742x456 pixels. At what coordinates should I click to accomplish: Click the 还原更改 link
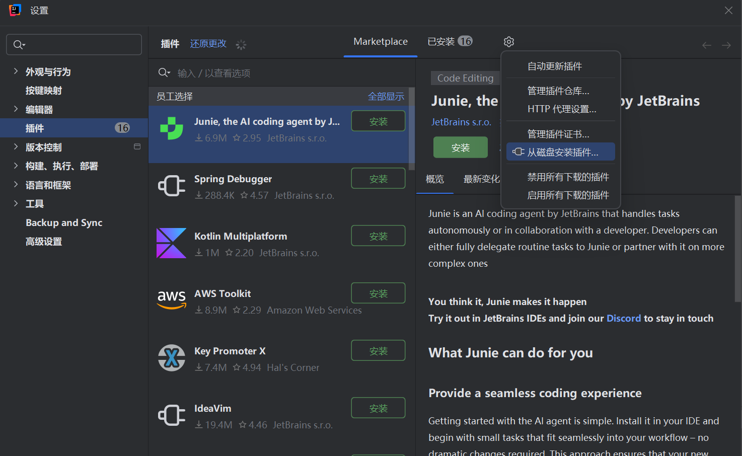pos(208,44)
